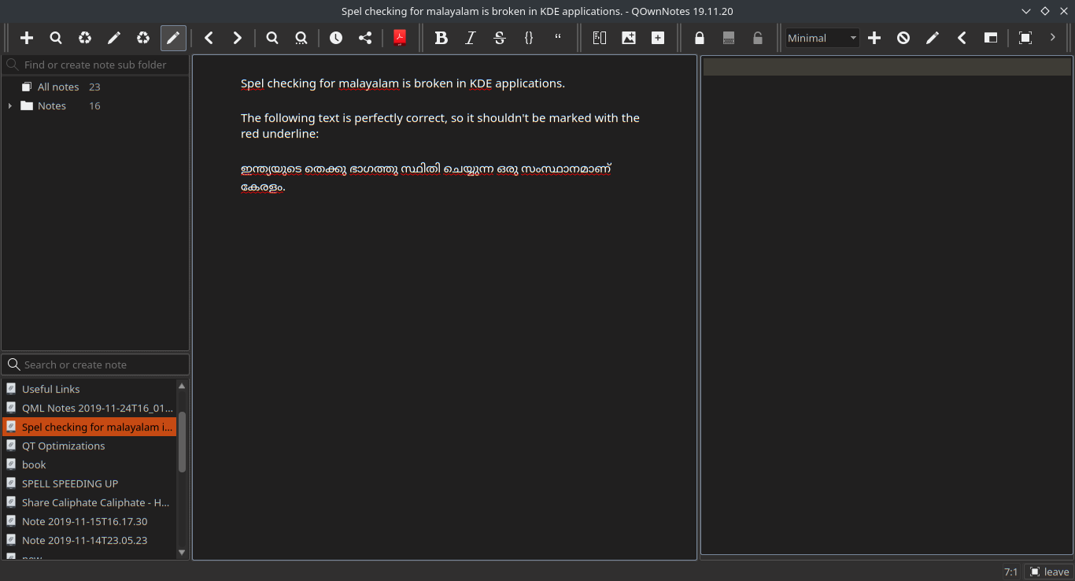Select All notes in the folder tree
The width and height of the screenshot is (1075, 581).
tap(58, 87)
